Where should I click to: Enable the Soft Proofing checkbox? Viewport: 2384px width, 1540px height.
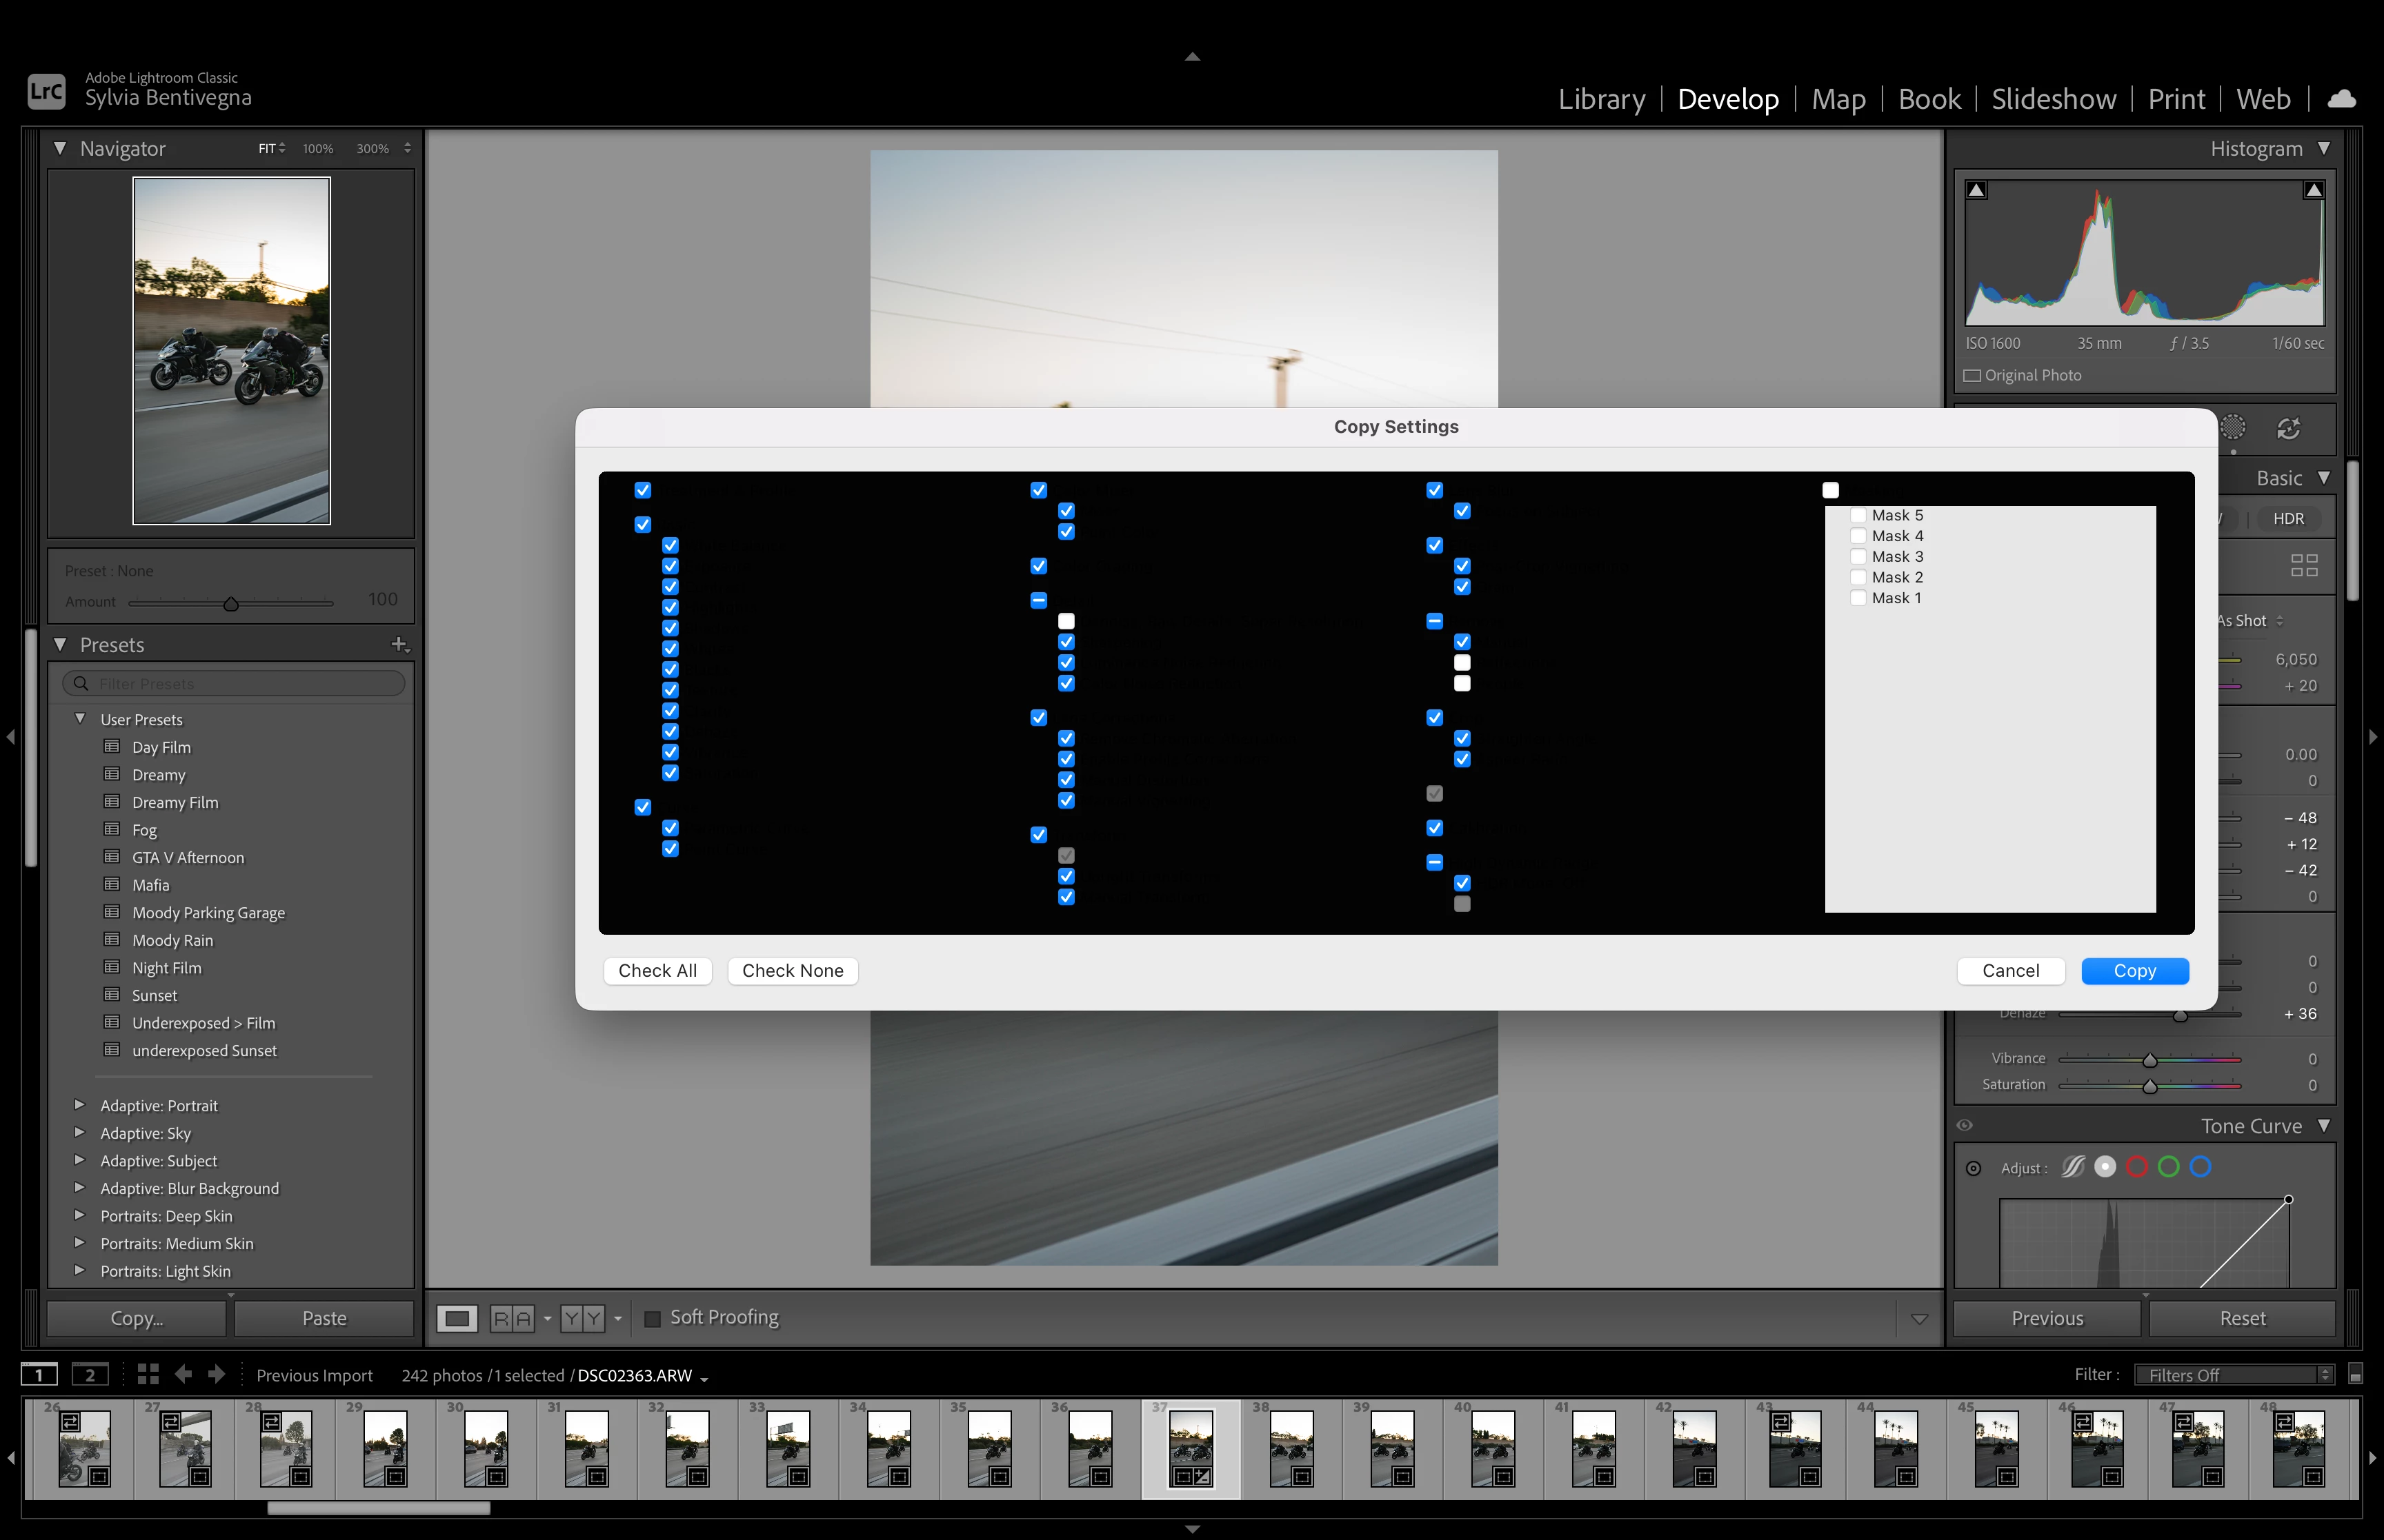(x=653, y=1318)
